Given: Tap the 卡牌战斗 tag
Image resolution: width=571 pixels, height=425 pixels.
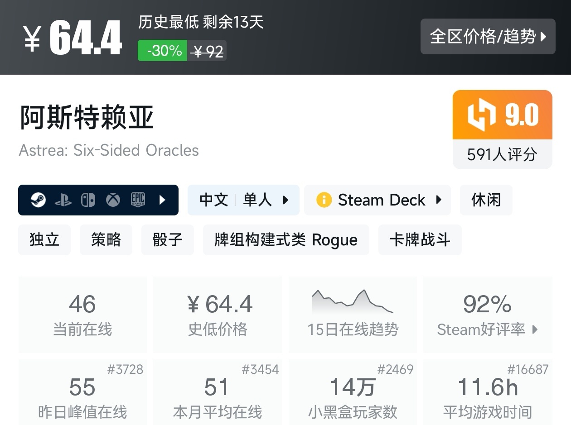Looking at the screenshot, I should pos(420,239).
